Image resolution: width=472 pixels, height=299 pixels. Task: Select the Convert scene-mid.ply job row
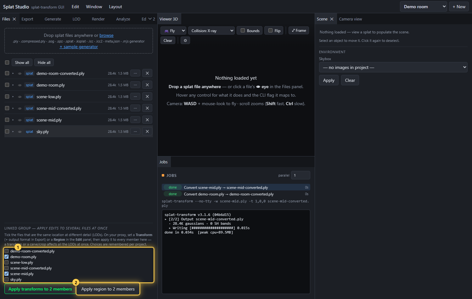[x=236, y=187]
